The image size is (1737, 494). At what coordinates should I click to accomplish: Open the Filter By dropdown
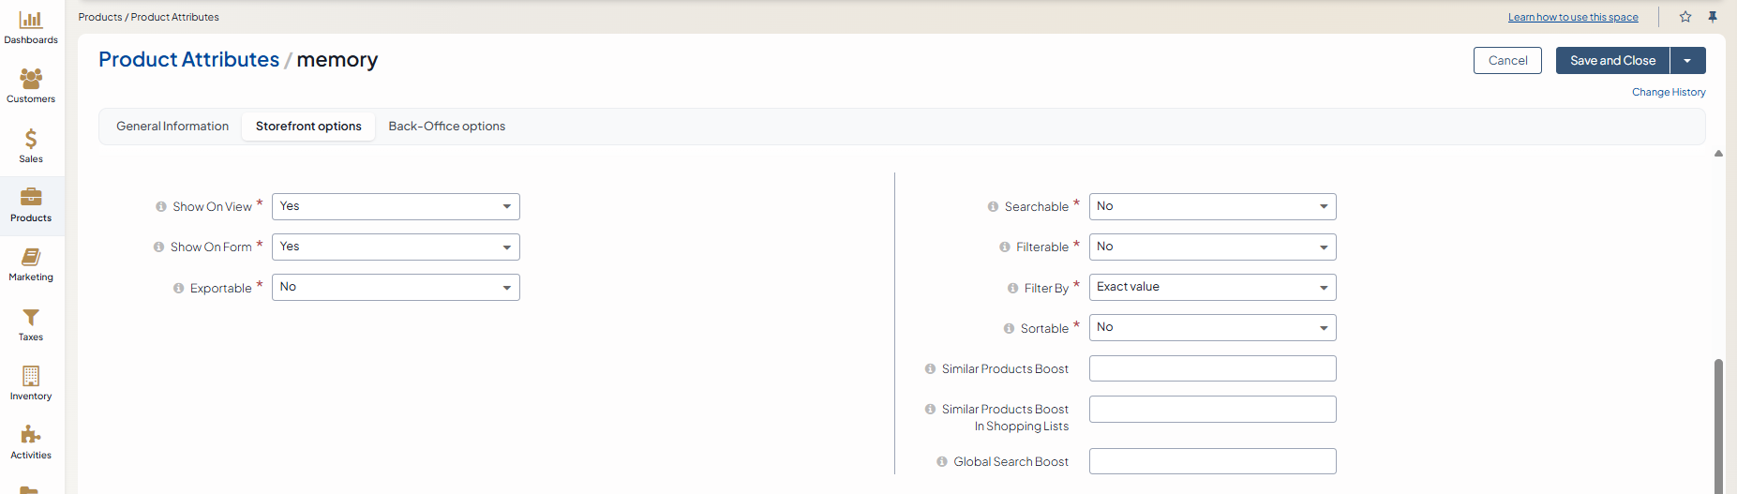point(1212,287)
